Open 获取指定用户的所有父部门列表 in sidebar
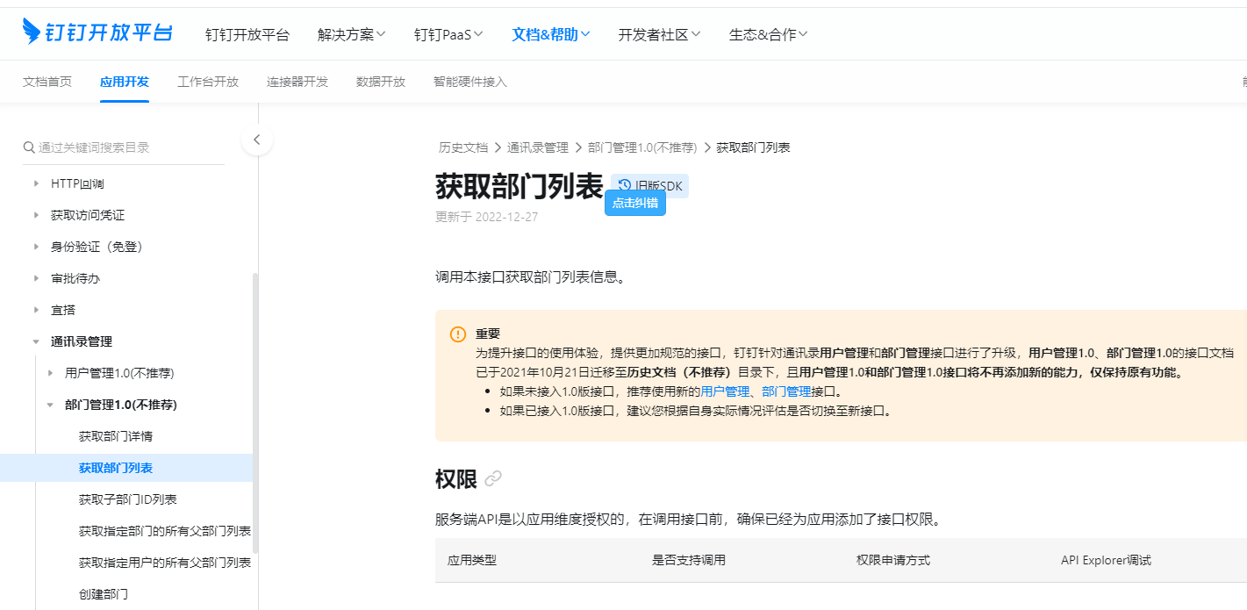Image resolution: width=1247 pixels, height=610 pixels. point(165,563)
